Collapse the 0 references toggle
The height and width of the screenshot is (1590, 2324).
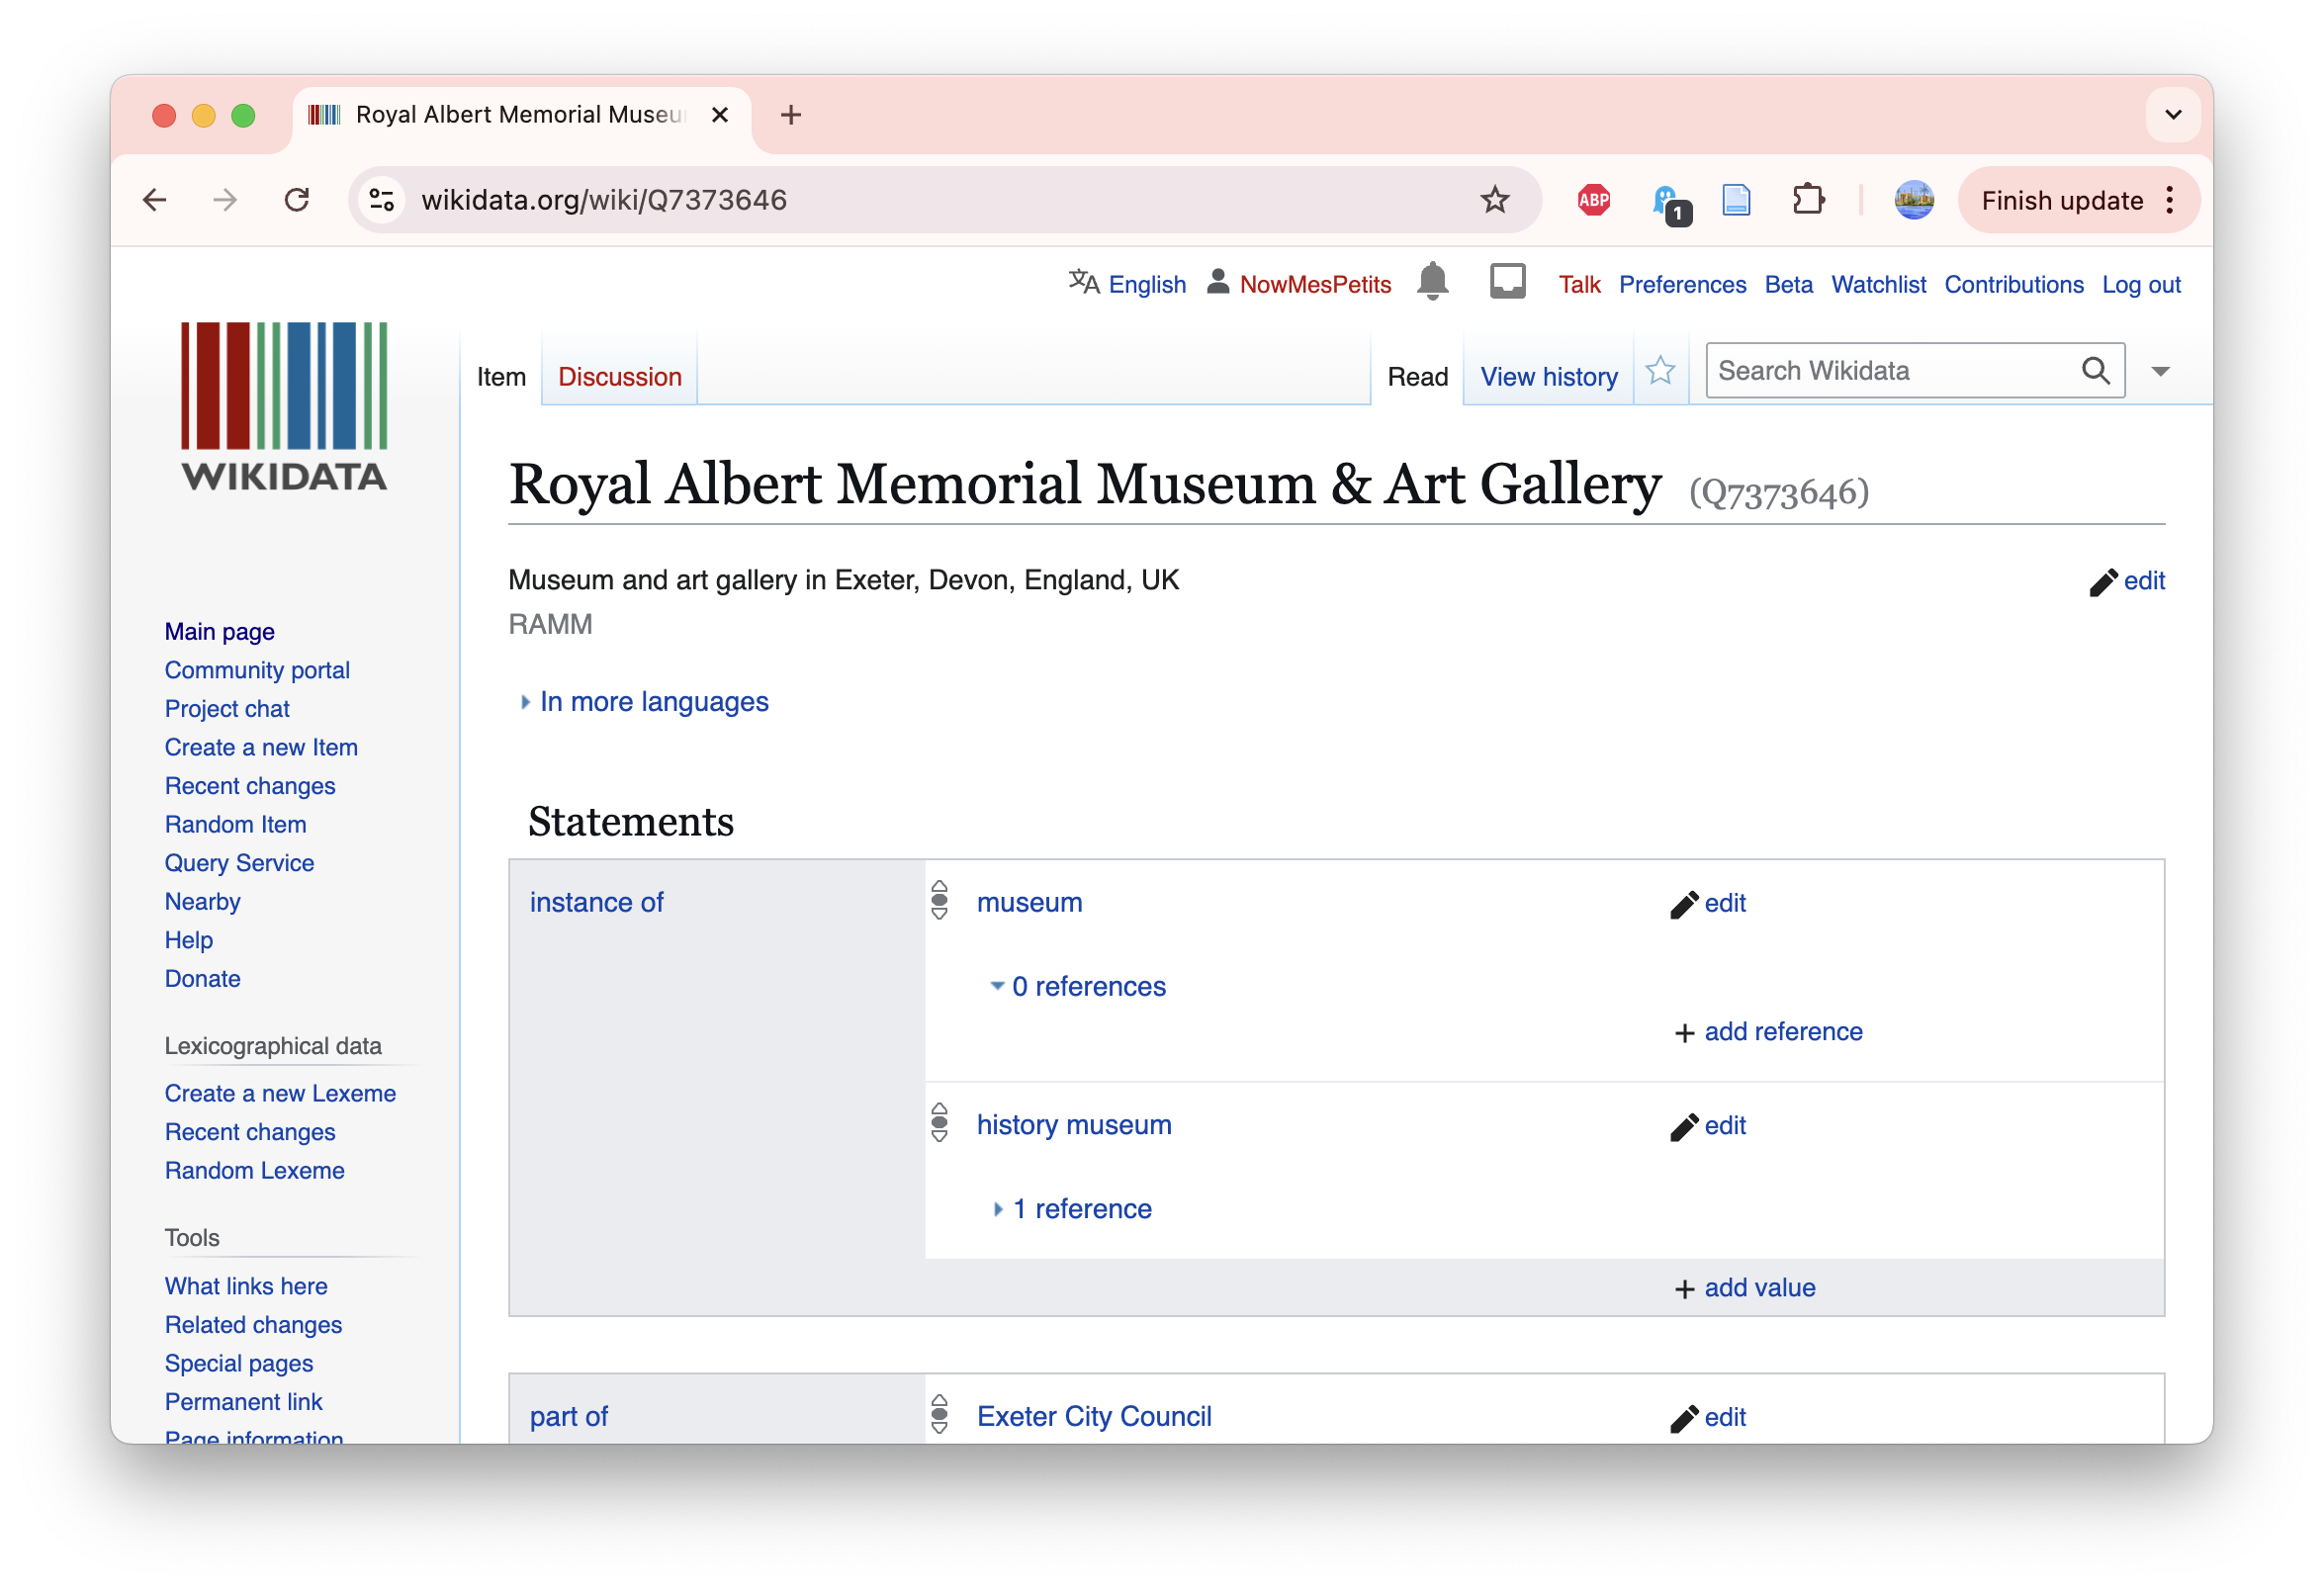click(1077, 987)
